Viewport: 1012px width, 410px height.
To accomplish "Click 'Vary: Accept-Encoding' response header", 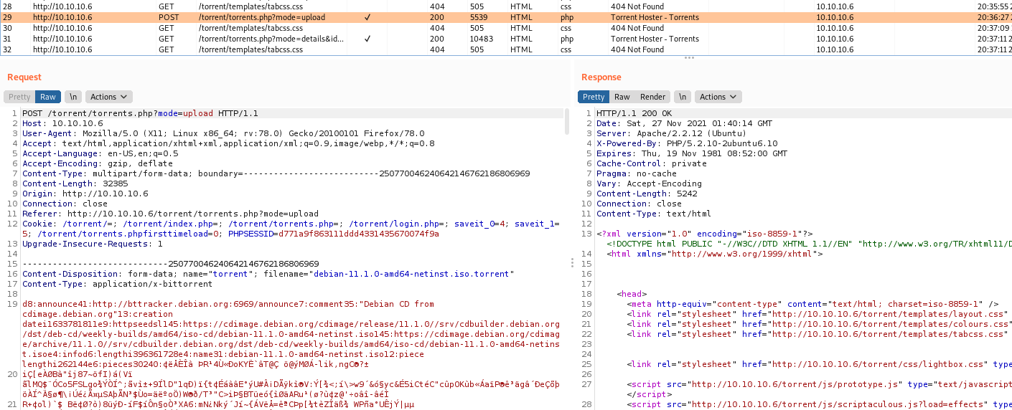I will point(649,183).
